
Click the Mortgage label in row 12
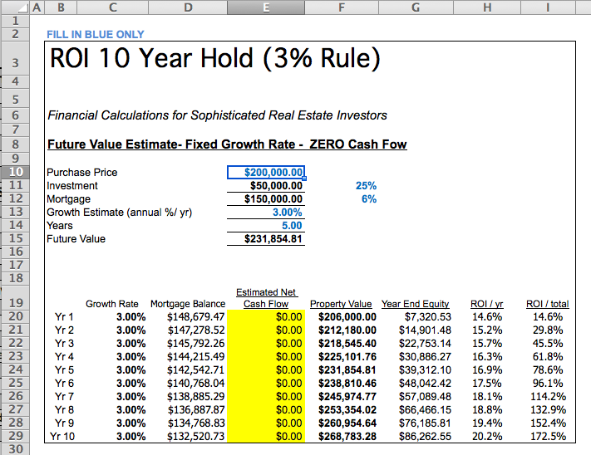click(x=69, y=199)
